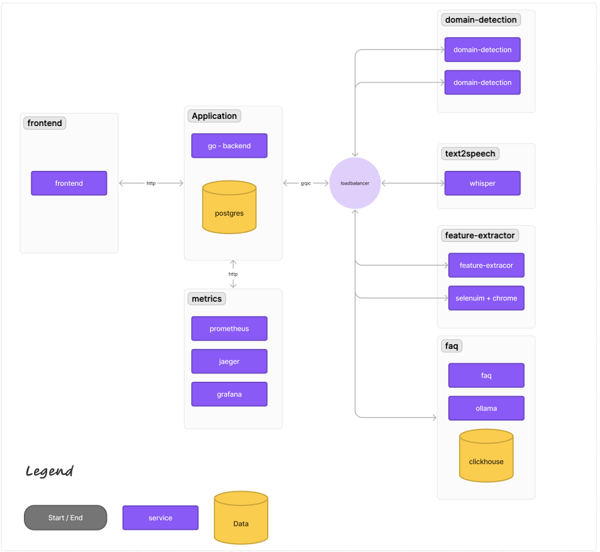Select the http label above metrics

point(233,274)
